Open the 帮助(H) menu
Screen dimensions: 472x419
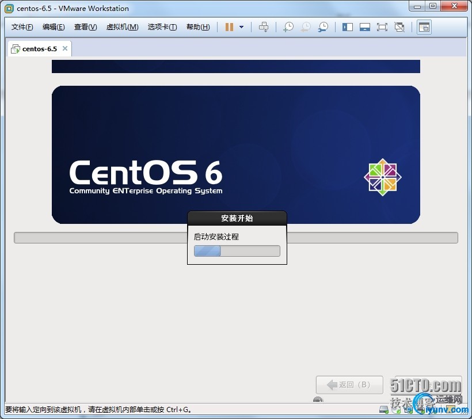(x=198, y=27)
